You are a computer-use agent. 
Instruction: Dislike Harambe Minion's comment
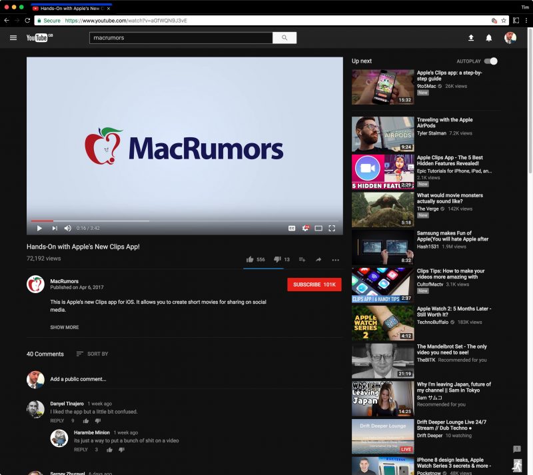(122, 450)
